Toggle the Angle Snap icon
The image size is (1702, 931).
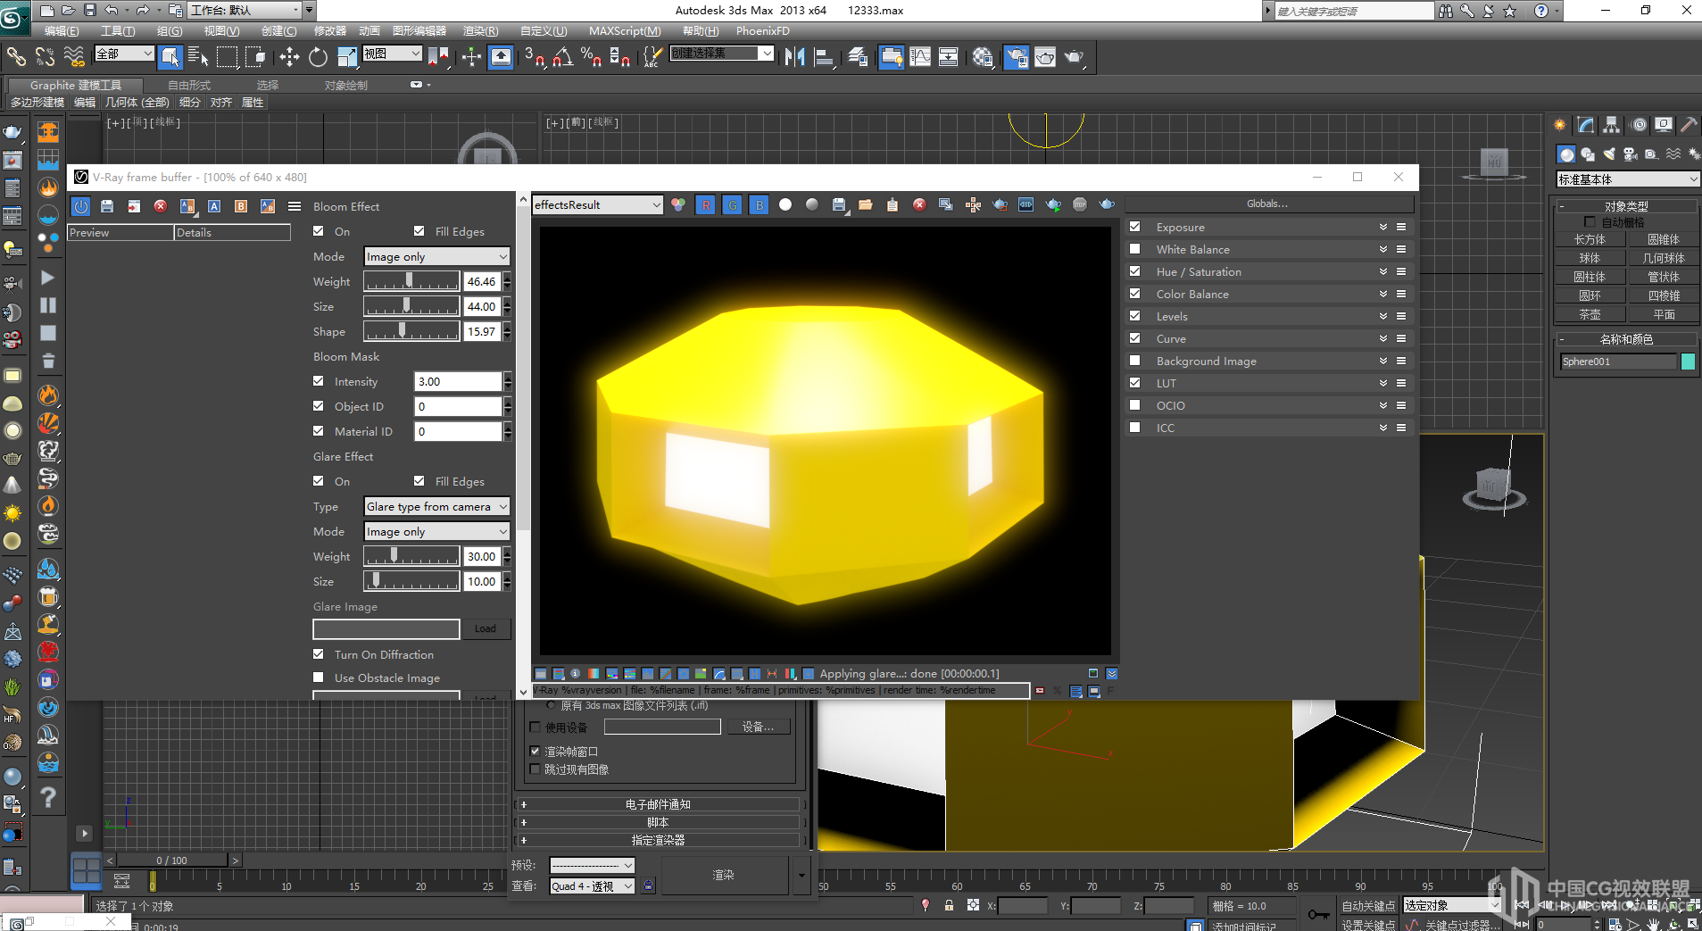coord(562,57)
